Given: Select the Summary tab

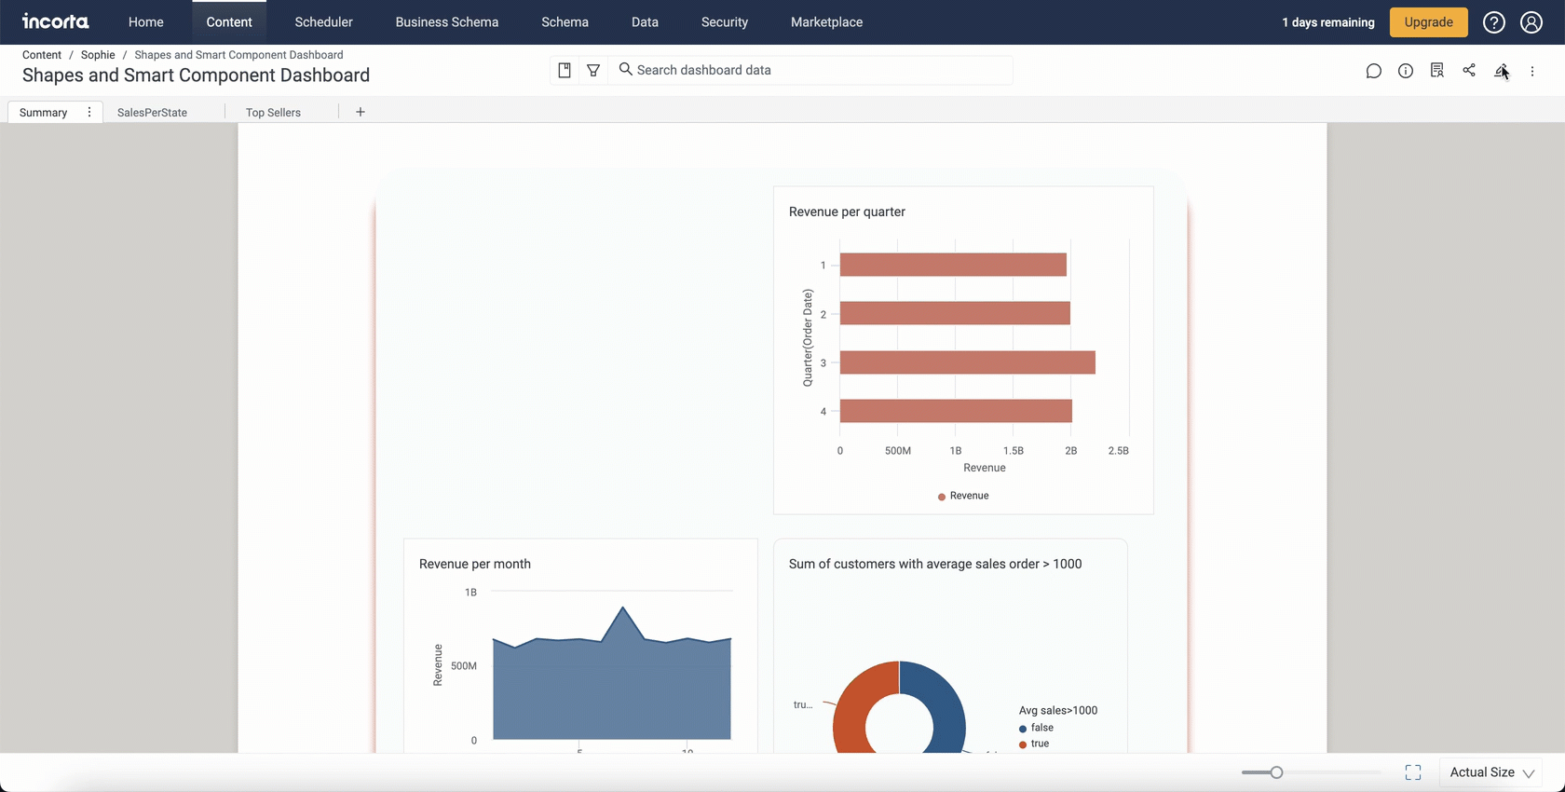Looking at the screenshot, I should pos(43,113).
